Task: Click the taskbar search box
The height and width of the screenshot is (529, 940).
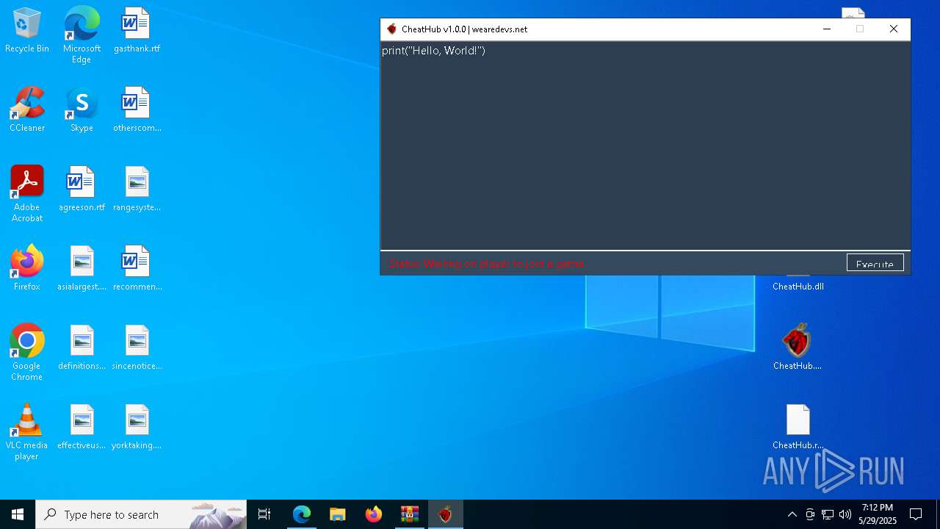Action: tap(141, 514)
